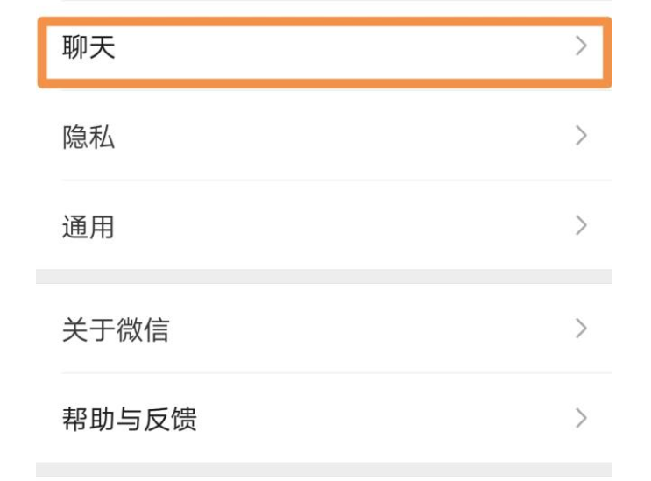Open the 隐私 settings entry

pos(324,137)
